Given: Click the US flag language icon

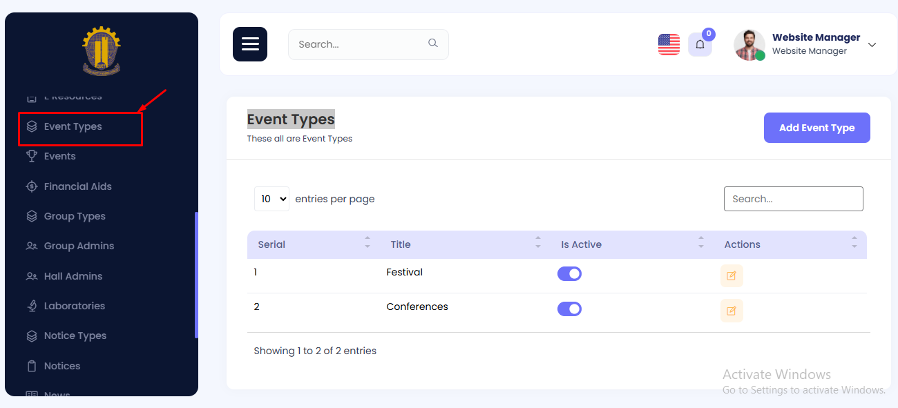Looking at the screenshot, I should [669, 44].
